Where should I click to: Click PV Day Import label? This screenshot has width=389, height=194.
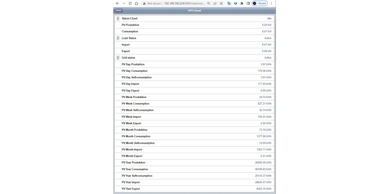click(x=131, y=84)
